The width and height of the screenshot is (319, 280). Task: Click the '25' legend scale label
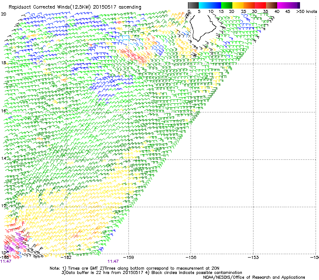pos(244,12)
